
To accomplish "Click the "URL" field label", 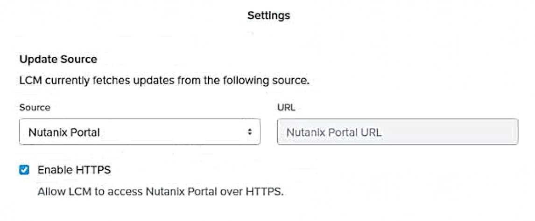I will click(286, 108).
